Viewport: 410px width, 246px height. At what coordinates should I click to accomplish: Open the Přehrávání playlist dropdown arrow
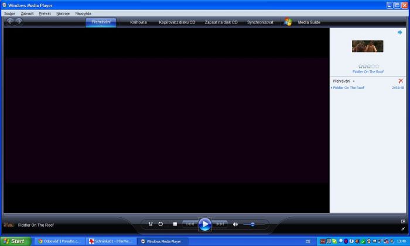[354, 81]
